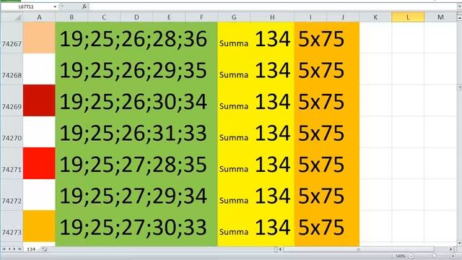
Task: Click the orange cell in row 74273 column A
Action: pyautogui.click(x=39, y=226)
